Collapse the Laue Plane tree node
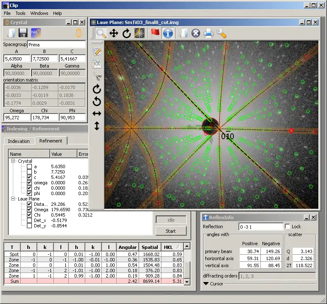Viewport: 327px width, 304px height. click(x=13, y=199)
